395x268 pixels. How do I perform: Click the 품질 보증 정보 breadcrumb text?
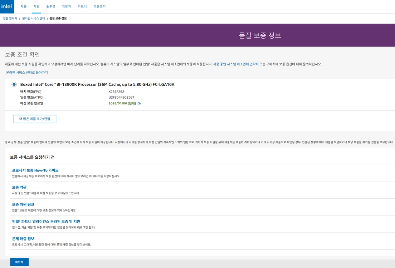58,18
